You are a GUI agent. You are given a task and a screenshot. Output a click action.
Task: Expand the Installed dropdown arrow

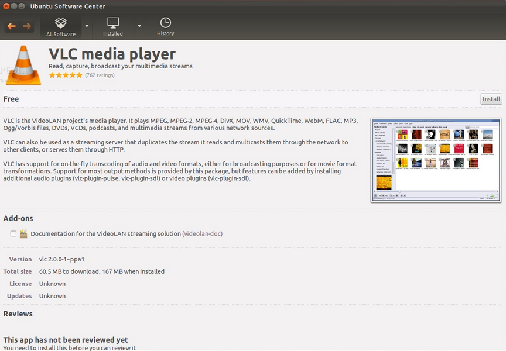(139, 26)
